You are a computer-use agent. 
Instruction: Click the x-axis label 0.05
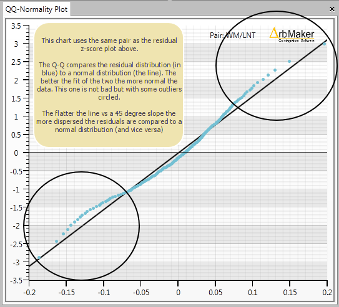pyautogui.click(x=215, y=292)
